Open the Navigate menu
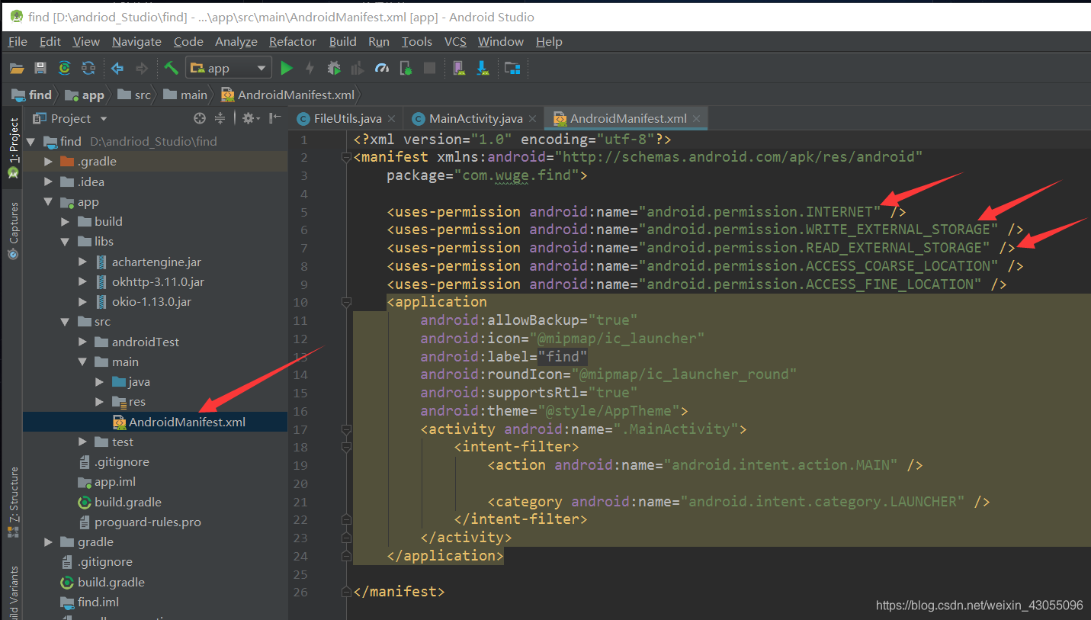The image size is (1091, 620). pyautogui.click(x=136, y=41)
